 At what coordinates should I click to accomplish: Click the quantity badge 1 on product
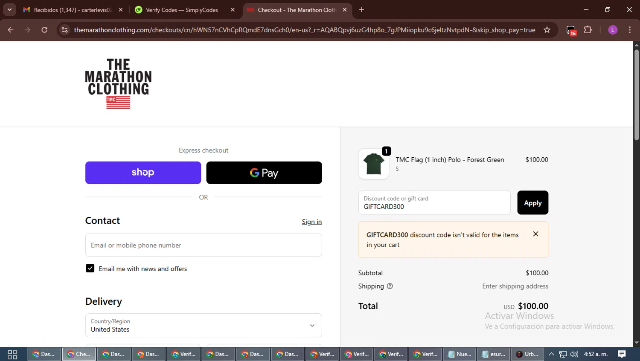386,151
